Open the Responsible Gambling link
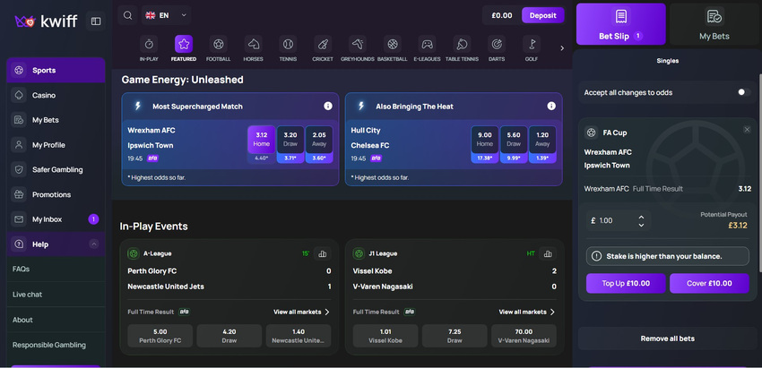This screenshot has width=762, height=368. click(x=49, y=345)
